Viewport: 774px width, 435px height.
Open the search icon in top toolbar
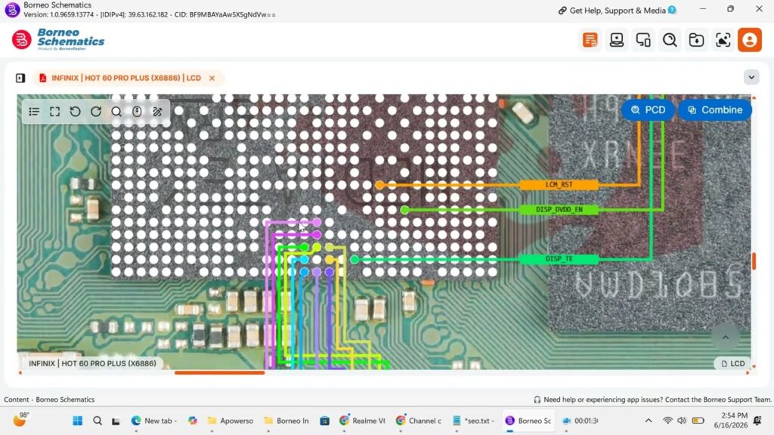pyautogui.click(x=670, y=40)
